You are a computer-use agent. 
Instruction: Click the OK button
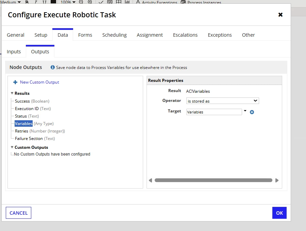279,213
